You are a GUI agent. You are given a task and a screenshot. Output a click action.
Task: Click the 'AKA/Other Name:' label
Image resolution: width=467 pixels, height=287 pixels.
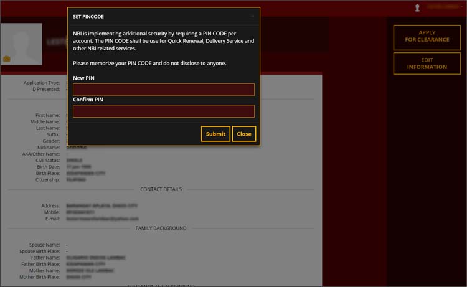[x=41, y=154]
